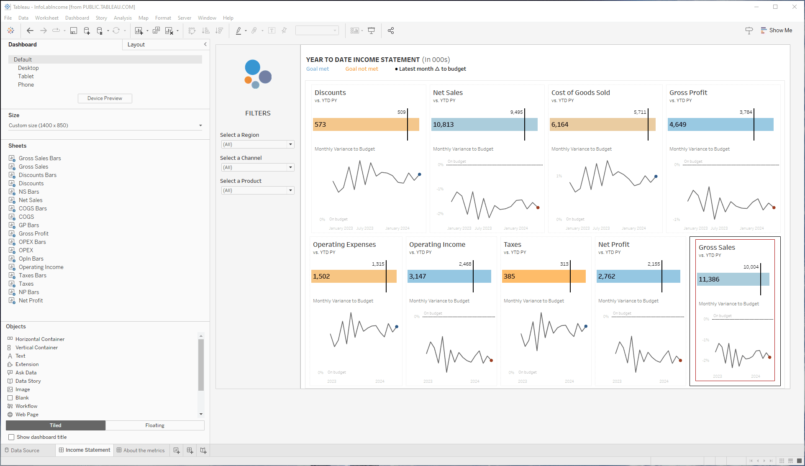Screen dimensions: 805x466
Task: Set objects to Tiled mode
Action: [x=56, y=425]
